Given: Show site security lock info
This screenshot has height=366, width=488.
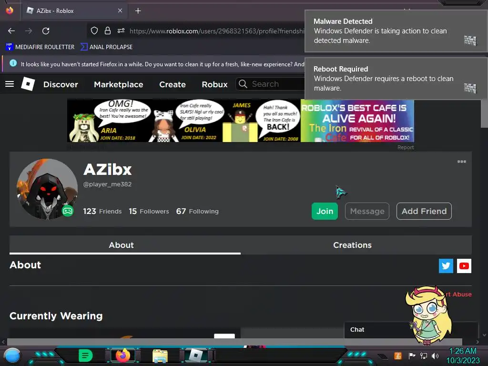Looking at the screenshot, I should (108, 30).
